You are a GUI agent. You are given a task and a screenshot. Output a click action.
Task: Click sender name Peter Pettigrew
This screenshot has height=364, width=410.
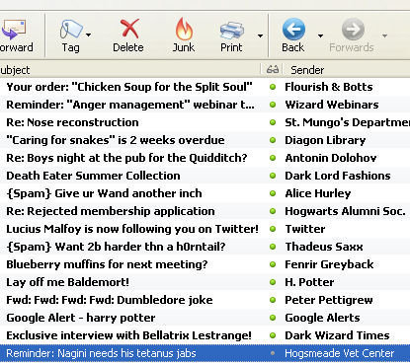click(x=329, y=300)
